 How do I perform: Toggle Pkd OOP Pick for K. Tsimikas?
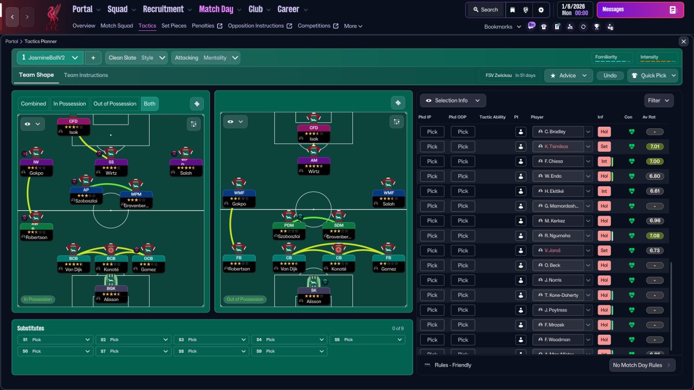tap(463, 146)
